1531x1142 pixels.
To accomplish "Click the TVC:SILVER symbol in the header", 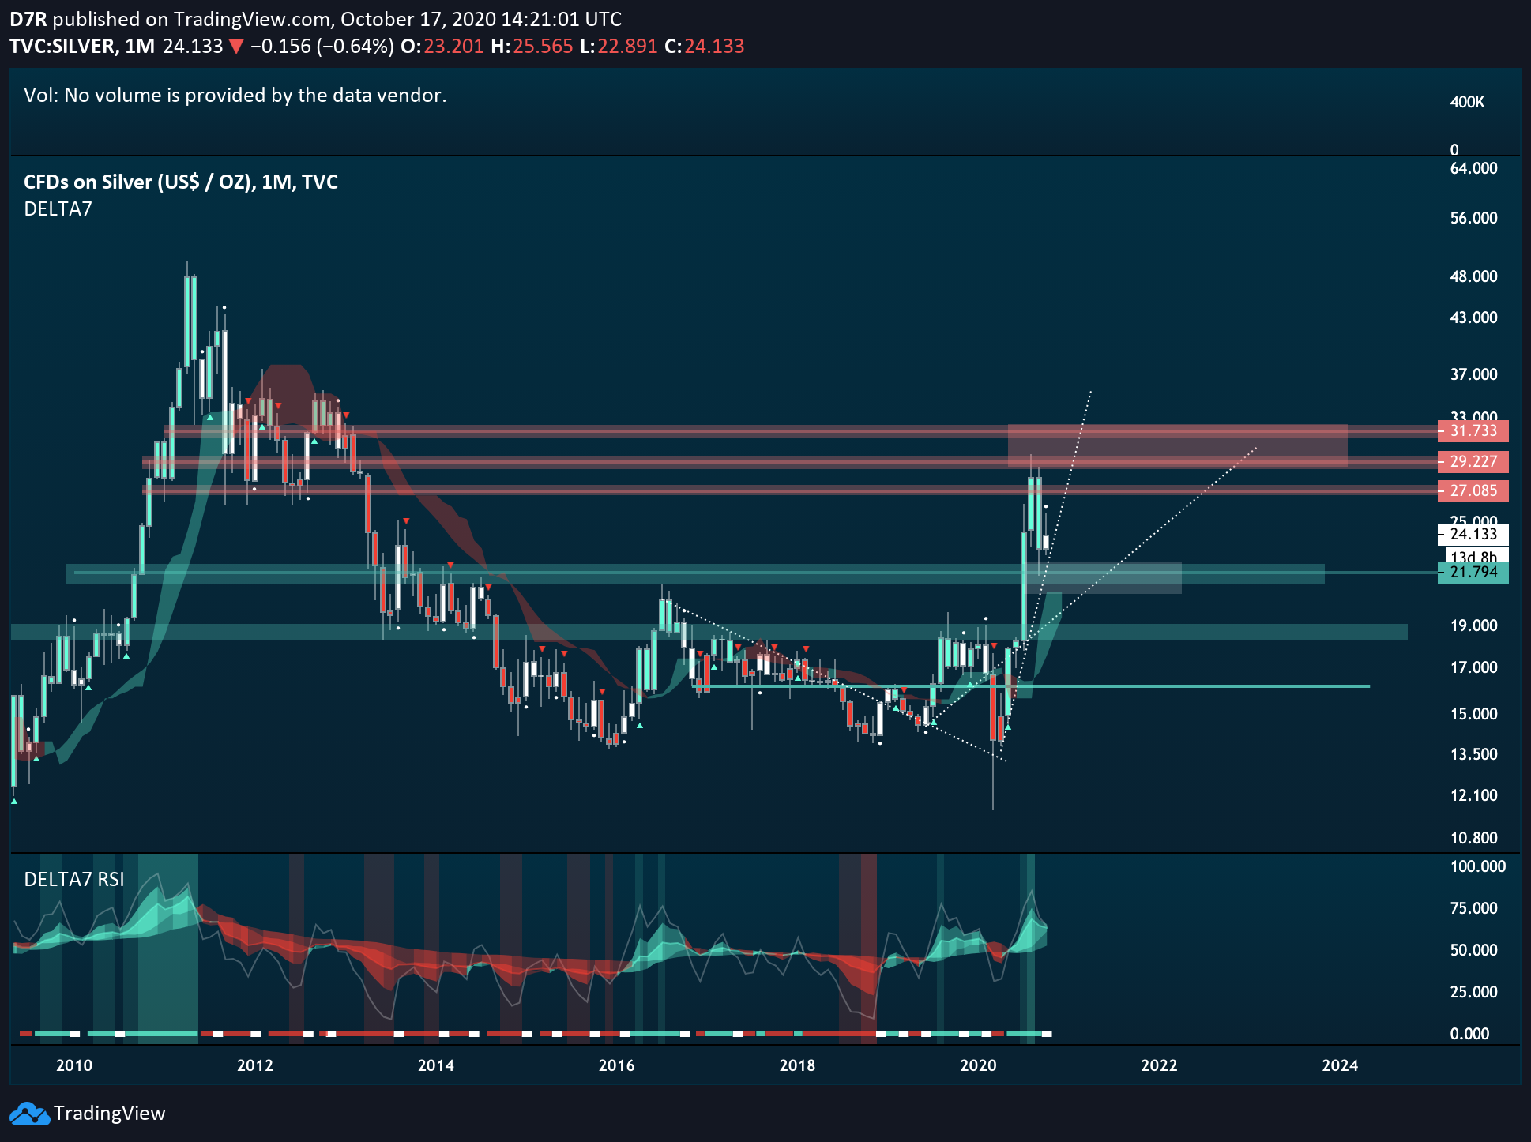I will tap(63, 47).
